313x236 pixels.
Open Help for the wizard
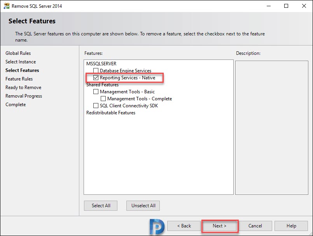pos(291,226)
